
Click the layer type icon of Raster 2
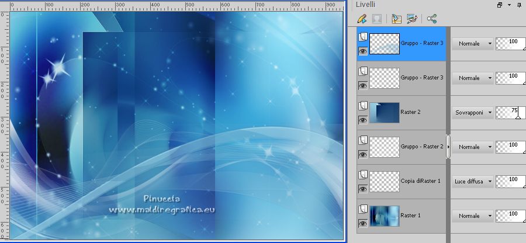tap(363, 106)
